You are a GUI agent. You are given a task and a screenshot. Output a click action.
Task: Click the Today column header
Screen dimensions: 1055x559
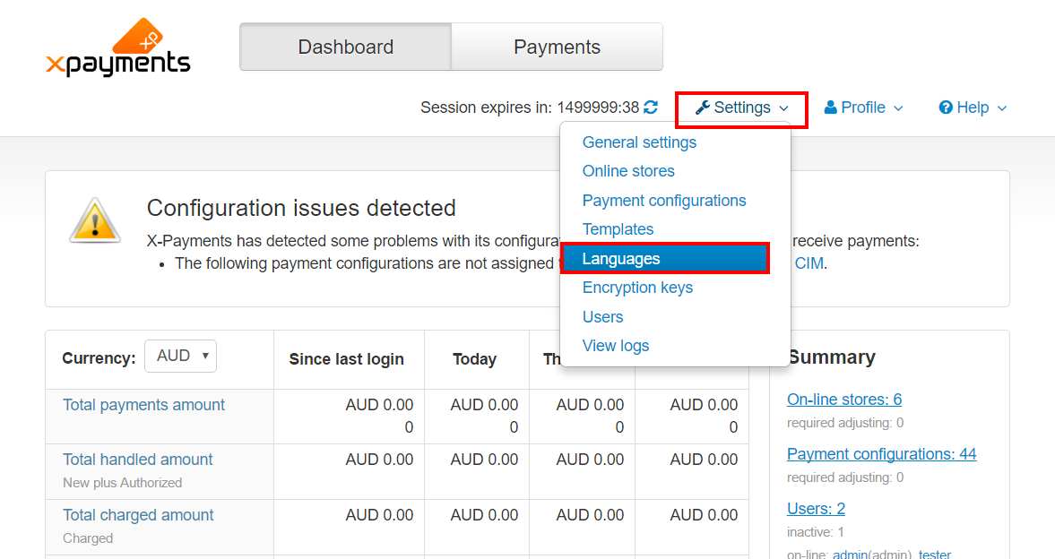click(x=474, y=359)
